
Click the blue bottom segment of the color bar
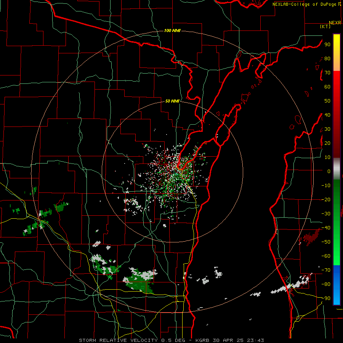tap(337, 285)
